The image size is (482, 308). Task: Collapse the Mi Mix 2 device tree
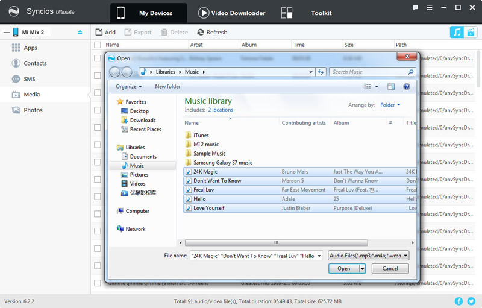[7, 33]
